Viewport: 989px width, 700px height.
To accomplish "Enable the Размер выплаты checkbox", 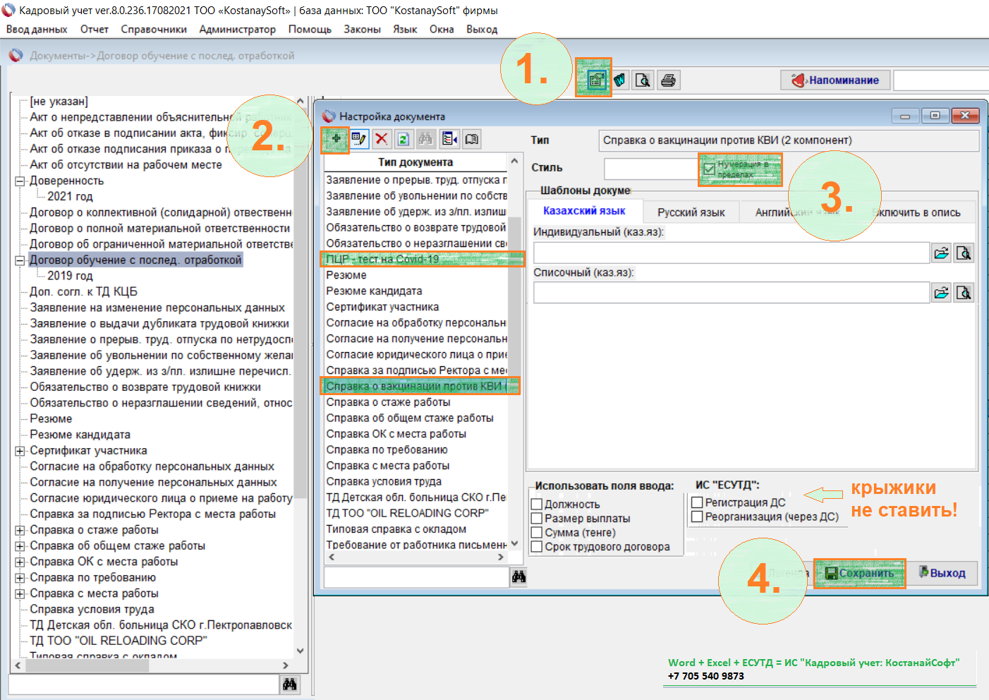I will click(537, 518).
